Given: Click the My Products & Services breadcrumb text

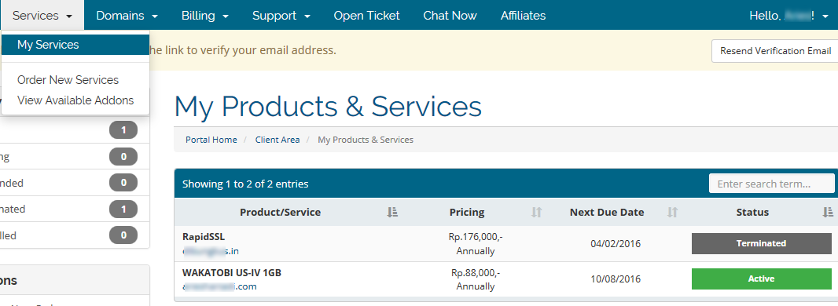Looking at the screenshot, I should pos(366,140).
